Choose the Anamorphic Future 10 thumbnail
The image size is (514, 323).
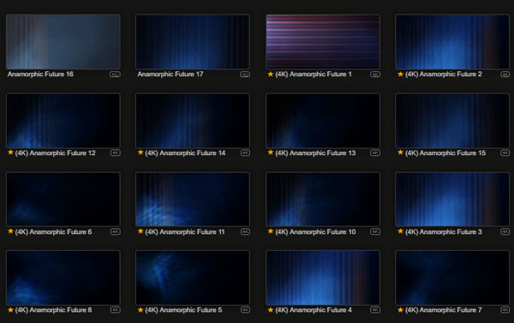coord(323,200)
